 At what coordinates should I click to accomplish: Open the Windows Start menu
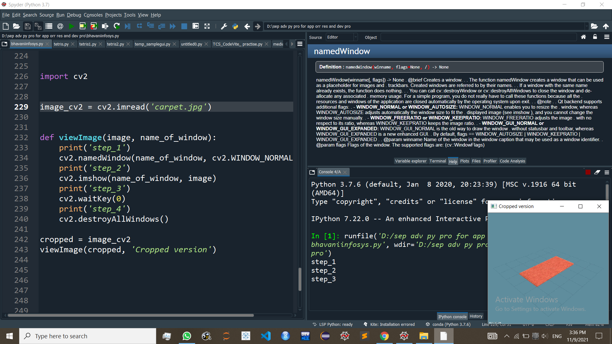[x=10, y=336]
